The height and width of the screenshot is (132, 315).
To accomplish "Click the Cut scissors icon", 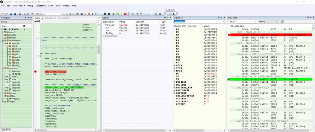I will [x=25, y=14].
